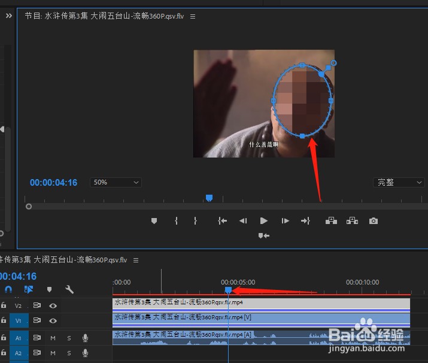This screenshot has height=363, width=428.
Task: Select the A1 audio clip [A]
Action: tap(261, 338)
